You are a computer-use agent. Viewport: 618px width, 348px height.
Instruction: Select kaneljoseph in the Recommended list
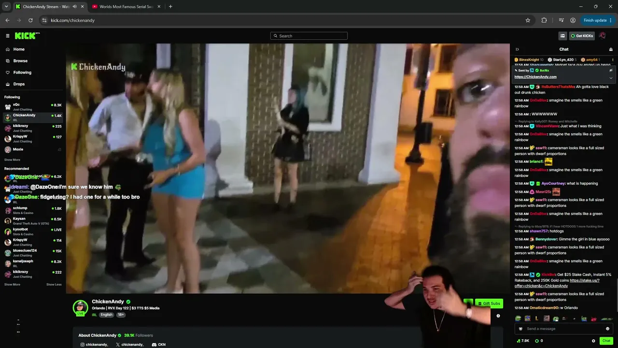[x=33, y=263]
